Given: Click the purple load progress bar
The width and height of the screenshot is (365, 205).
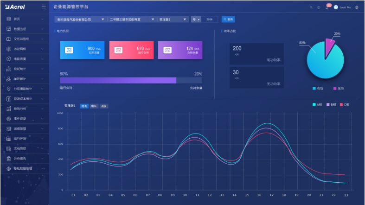Looking at the screenshot, I should (118, 80).
